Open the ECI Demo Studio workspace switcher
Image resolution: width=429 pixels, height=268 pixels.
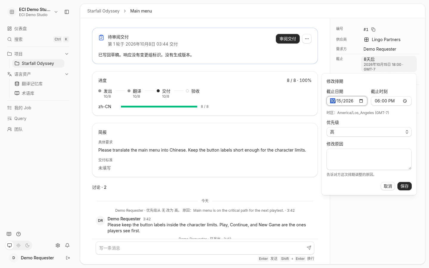point(33,12)
